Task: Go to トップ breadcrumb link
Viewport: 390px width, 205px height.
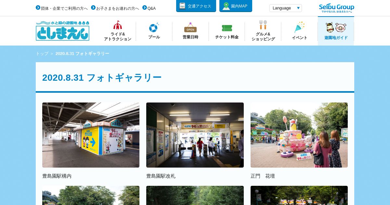Action: (x=42, y=54)
